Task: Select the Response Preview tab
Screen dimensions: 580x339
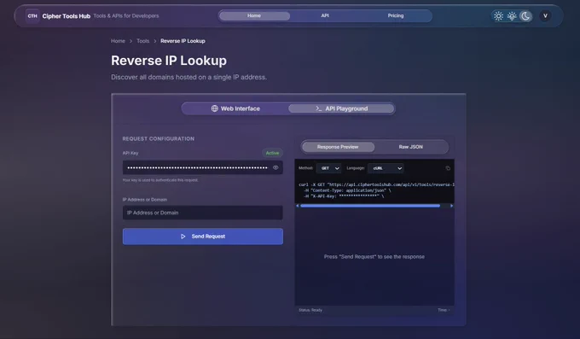Action: click(x=338, y=147)
